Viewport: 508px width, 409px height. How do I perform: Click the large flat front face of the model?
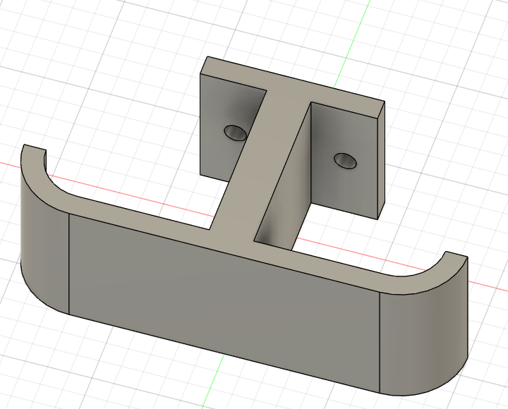click(224, 303)
